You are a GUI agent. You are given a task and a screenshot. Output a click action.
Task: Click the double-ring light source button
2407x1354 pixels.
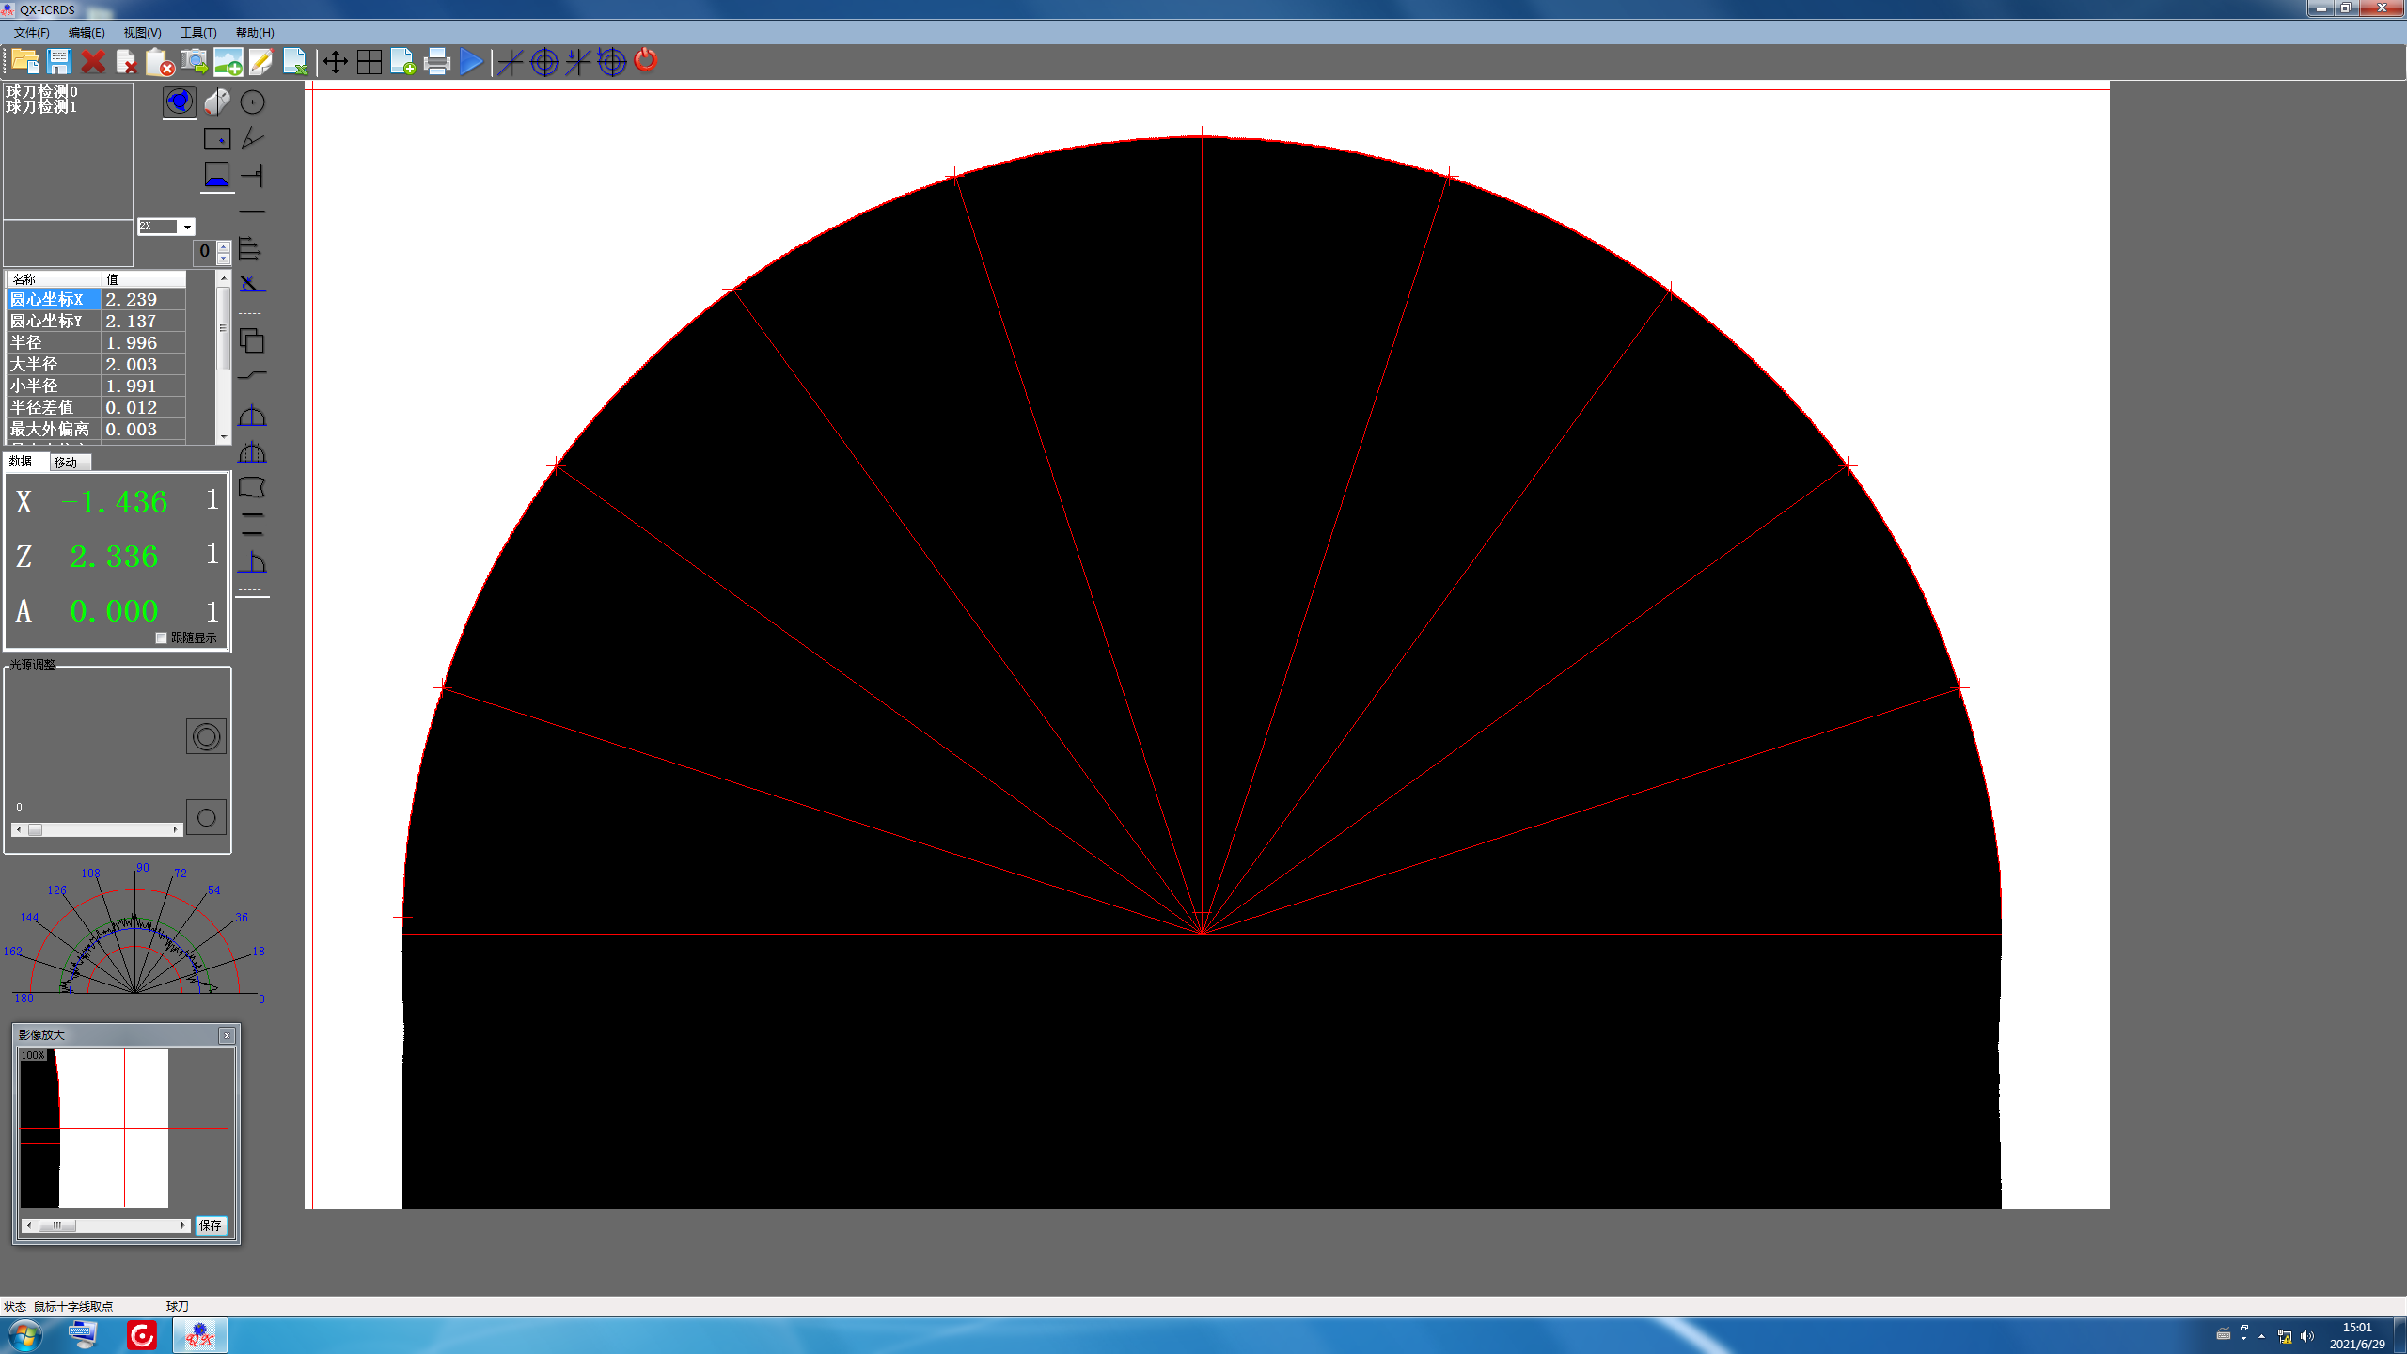coord(206,736)
